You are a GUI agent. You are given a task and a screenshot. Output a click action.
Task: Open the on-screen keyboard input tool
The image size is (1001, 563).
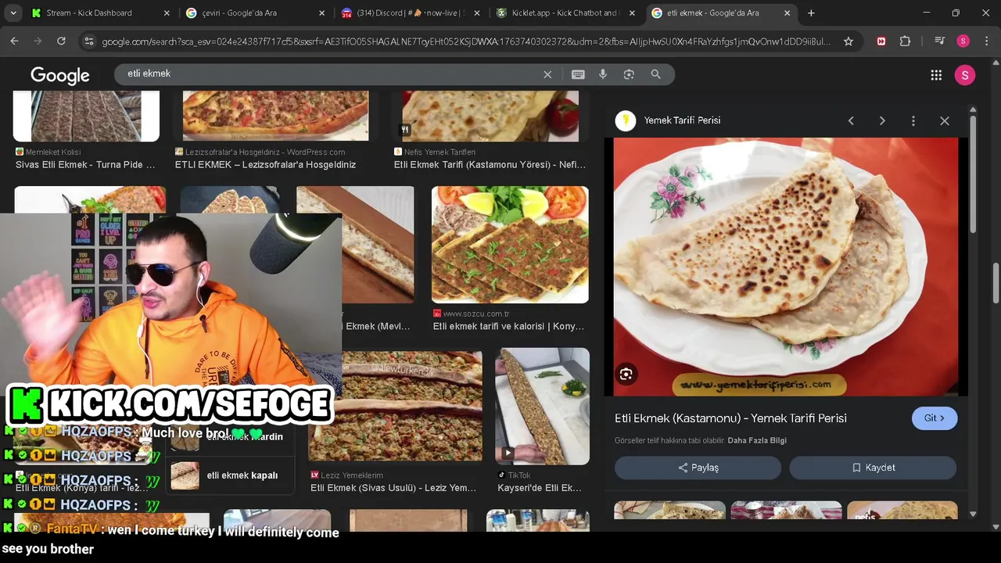[578, 74]
